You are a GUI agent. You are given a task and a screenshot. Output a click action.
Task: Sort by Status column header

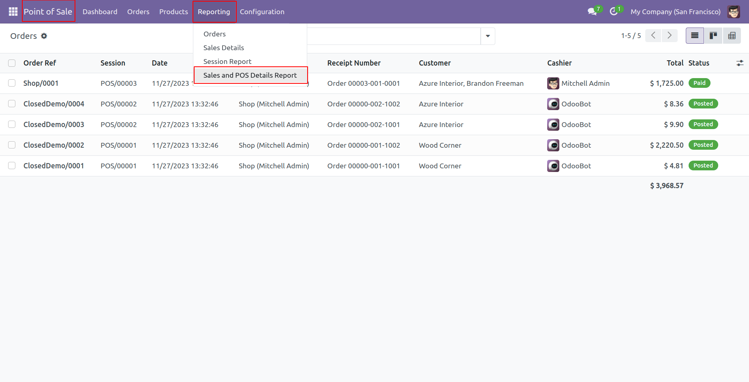pos(699,63)
